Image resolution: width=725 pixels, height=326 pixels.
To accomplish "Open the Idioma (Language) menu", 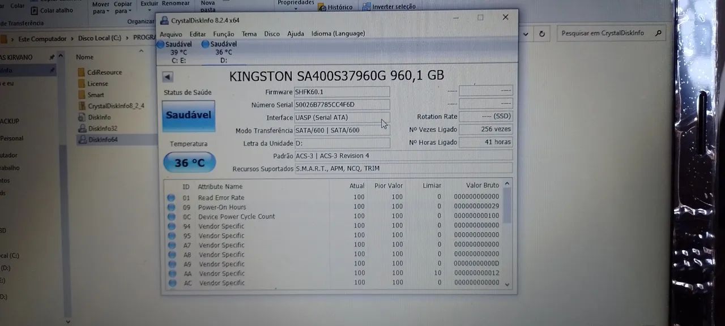I will pos(338,33).
